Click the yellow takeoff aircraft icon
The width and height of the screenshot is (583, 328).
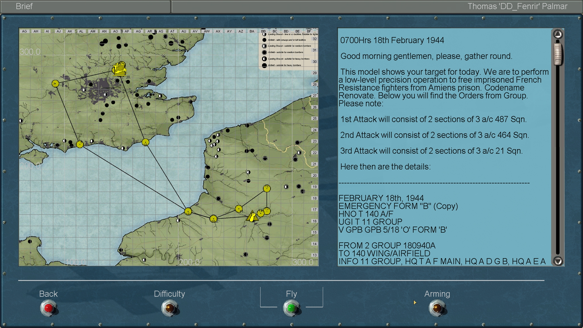click(x=119, y=70)
